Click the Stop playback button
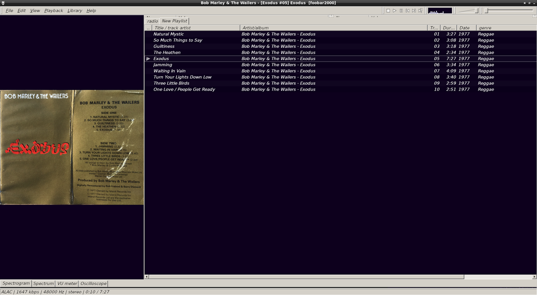Screen dimensions: 537x295 (388, 10)
